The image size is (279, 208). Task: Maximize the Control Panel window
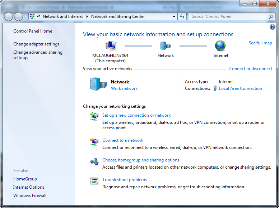coord(255,4)
